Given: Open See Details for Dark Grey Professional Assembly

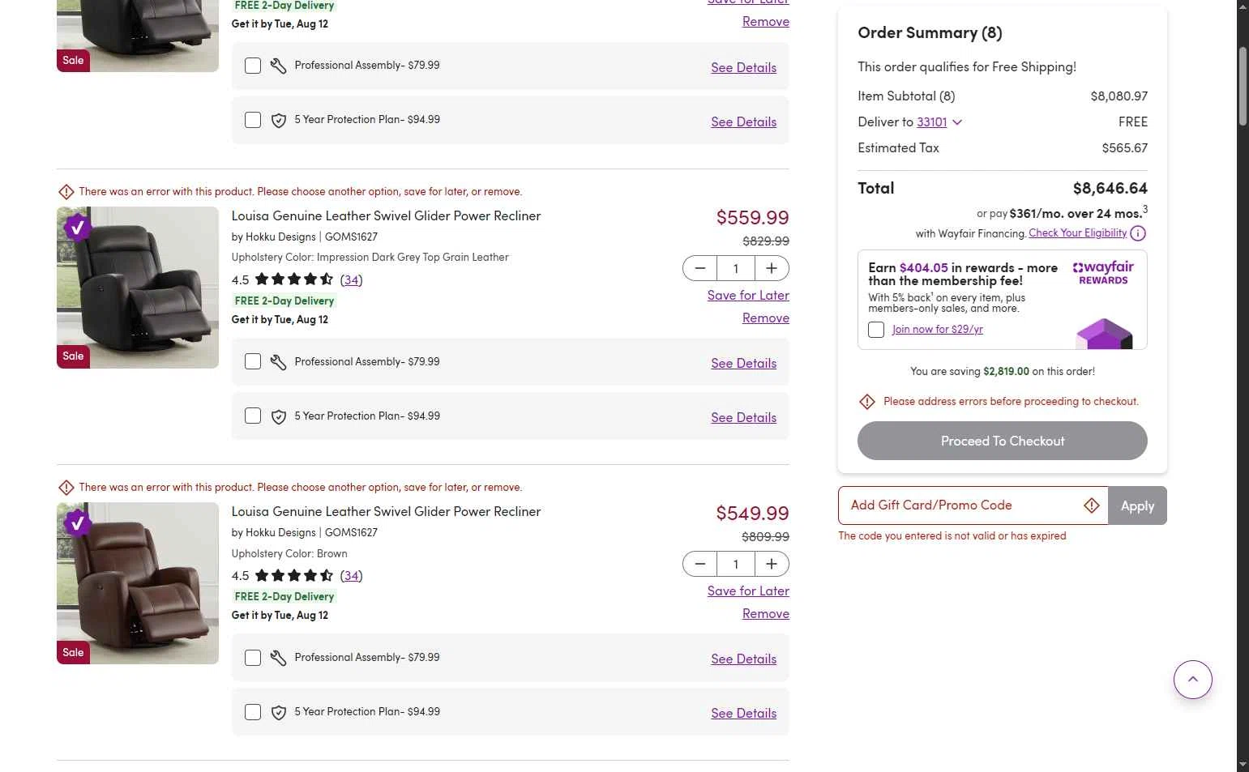Looking at the screenshot, I should [x=743, y=364].
